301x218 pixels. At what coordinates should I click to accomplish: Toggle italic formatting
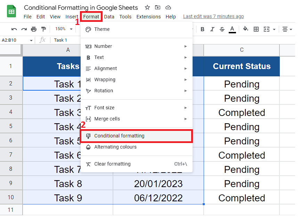tap(212, 29)
